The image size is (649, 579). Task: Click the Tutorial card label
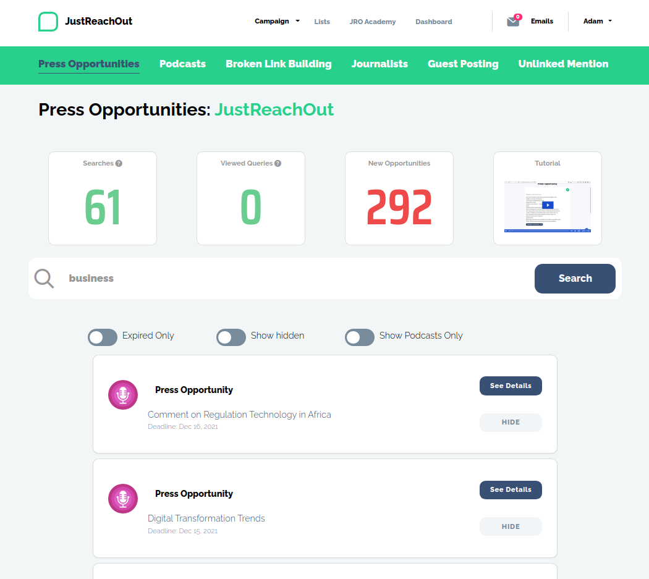548,164
